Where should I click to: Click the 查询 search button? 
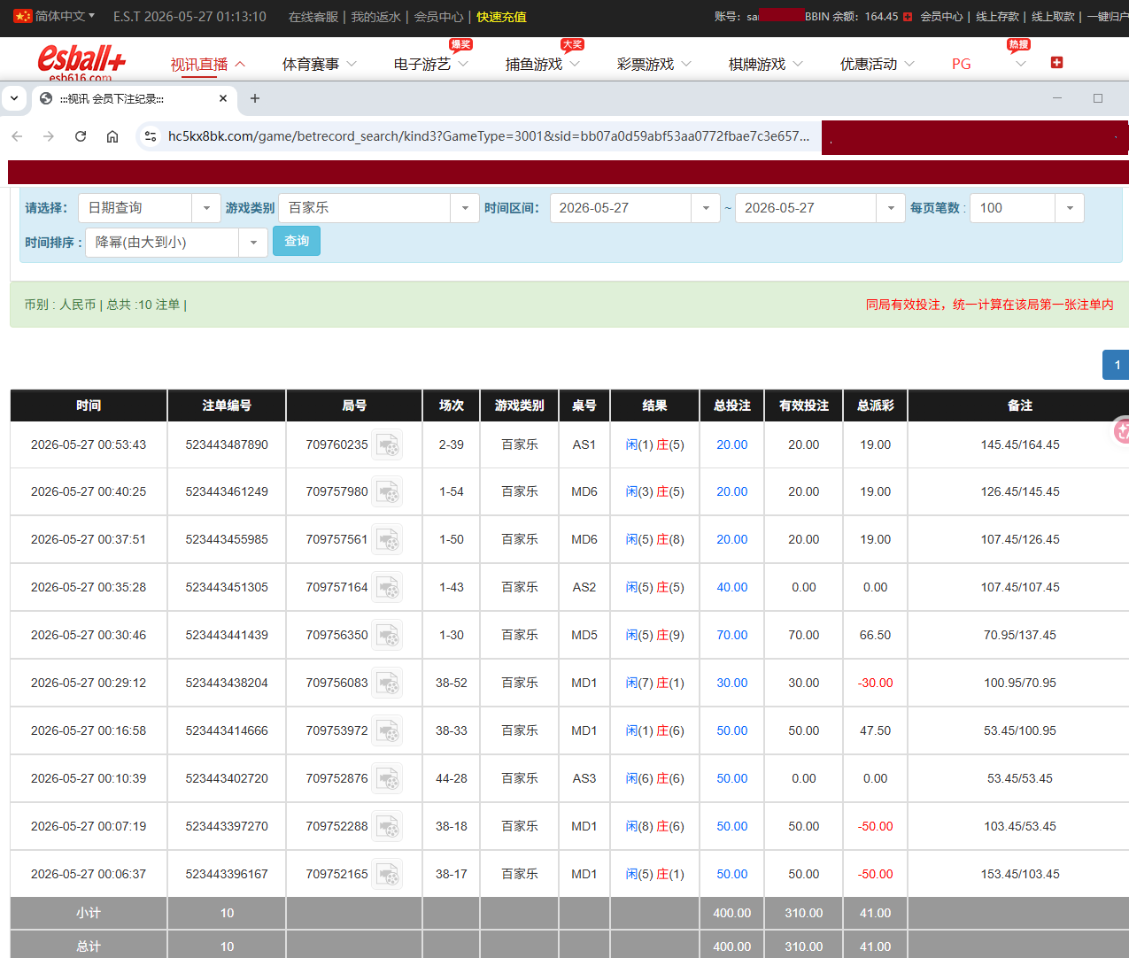click(x=297, y=241)
